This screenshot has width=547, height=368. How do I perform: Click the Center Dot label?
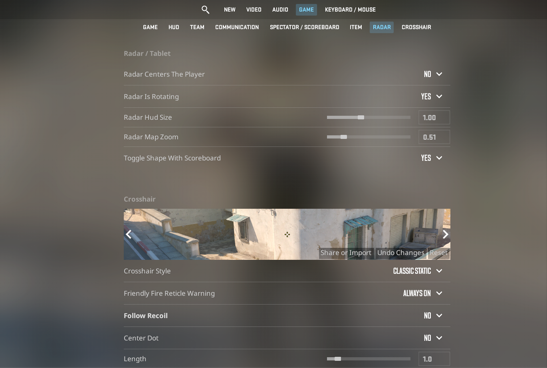click(x=141, y=338)
